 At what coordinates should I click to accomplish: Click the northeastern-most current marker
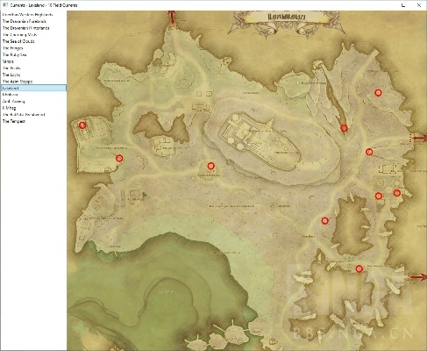(x=378, y=93)
